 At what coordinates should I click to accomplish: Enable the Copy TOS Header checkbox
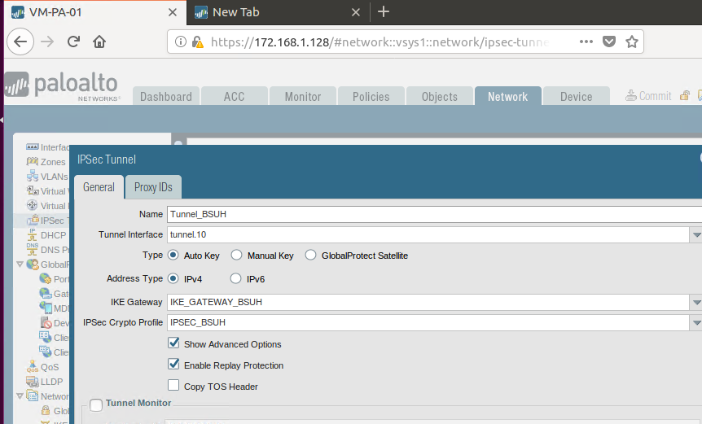pyautogui.click(x=173, y=386)
